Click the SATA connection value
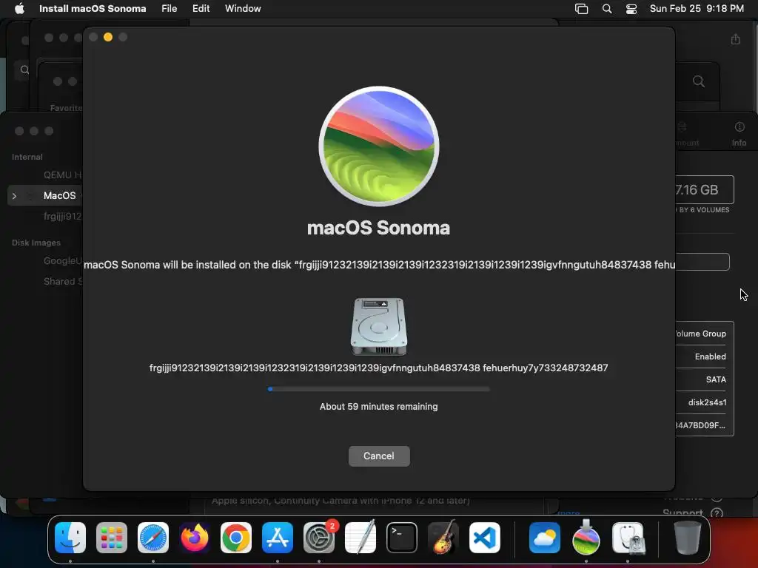 coord(716,379)
